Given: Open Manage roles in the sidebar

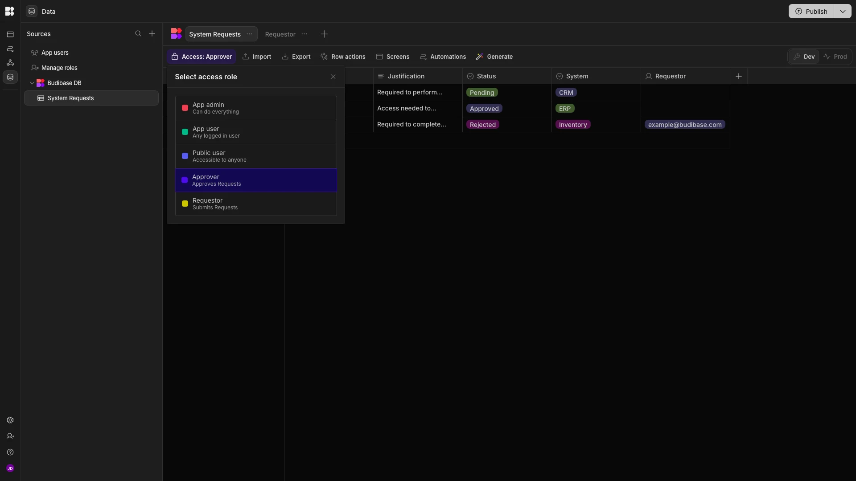Looking at the screenshot, I should (x=59, y=68).
